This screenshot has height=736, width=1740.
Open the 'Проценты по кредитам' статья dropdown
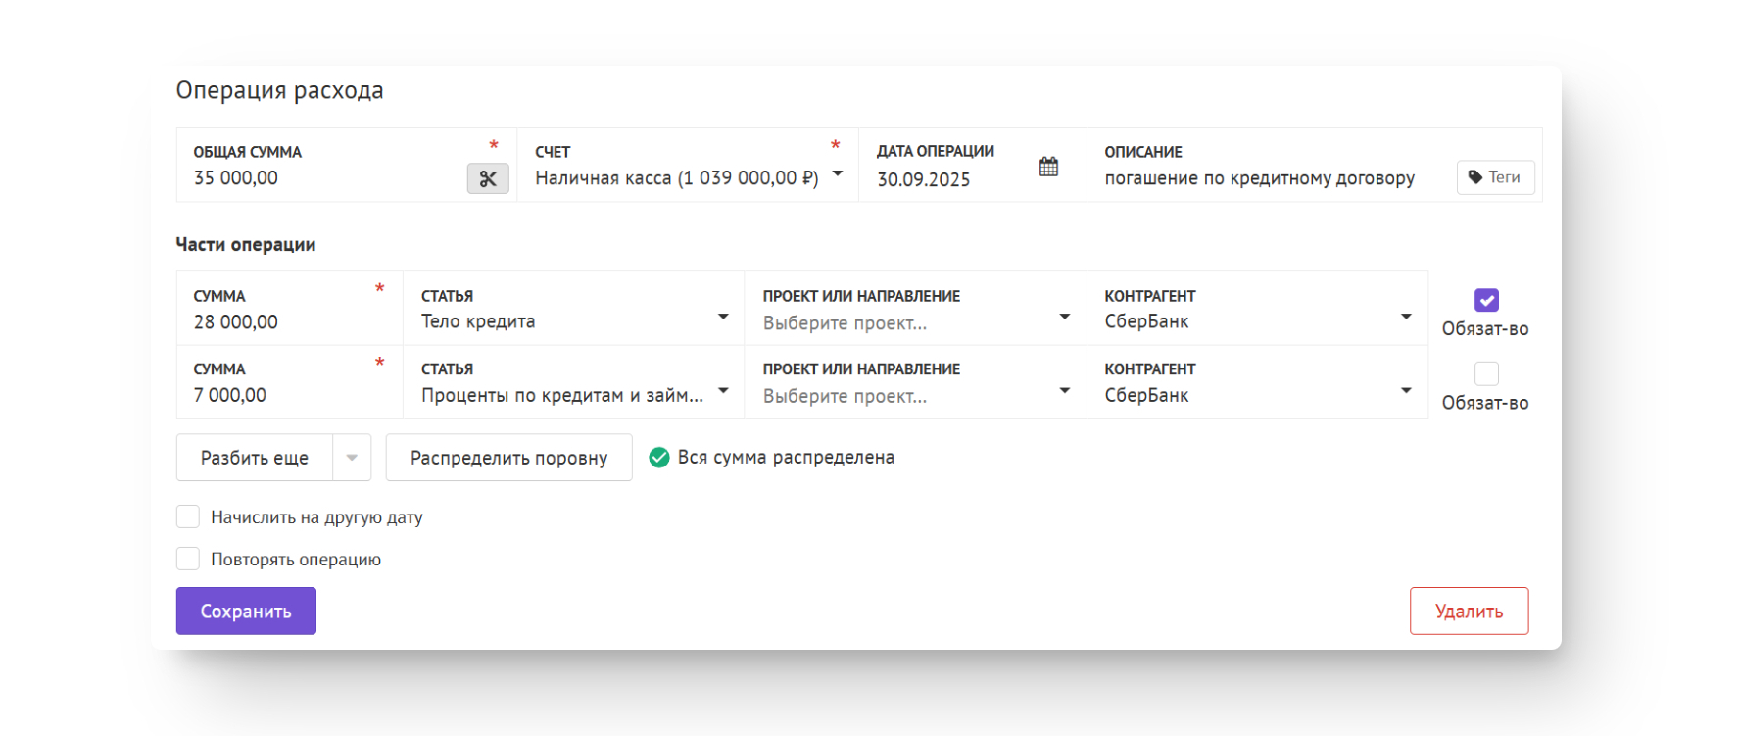pos(723,390)
